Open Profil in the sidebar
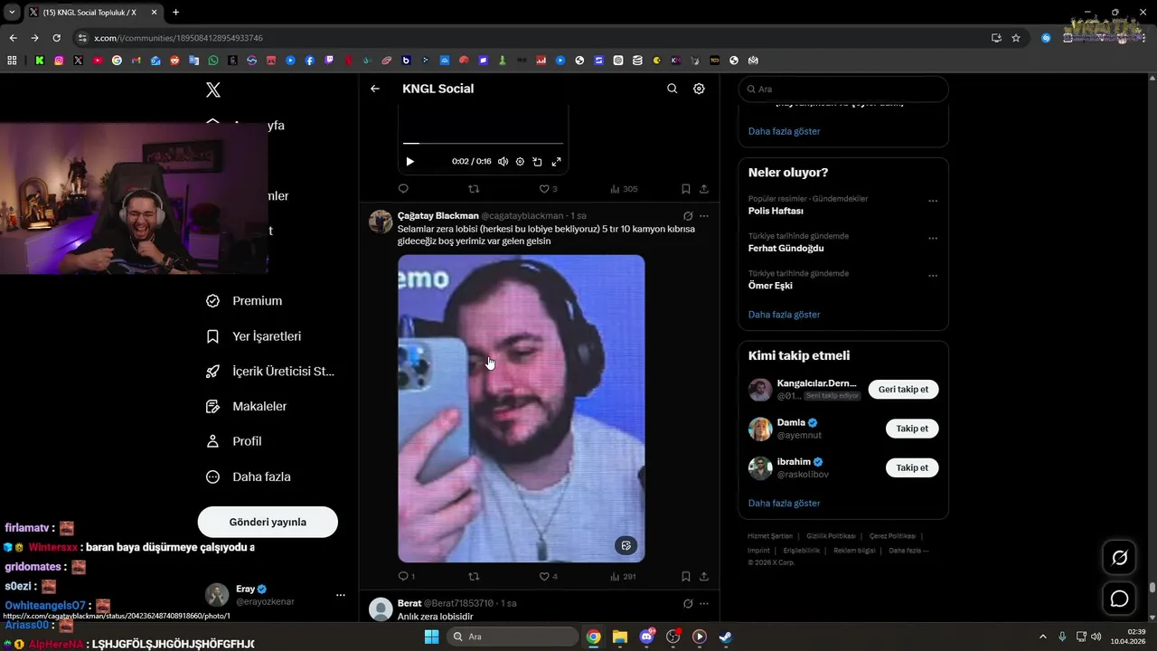 (235, 441)
